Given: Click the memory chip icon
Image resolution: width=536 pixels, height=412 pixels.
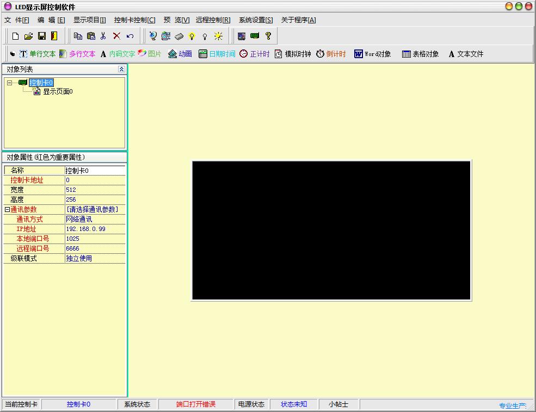Looking at the screenshot, I should (x=179, y=36).
